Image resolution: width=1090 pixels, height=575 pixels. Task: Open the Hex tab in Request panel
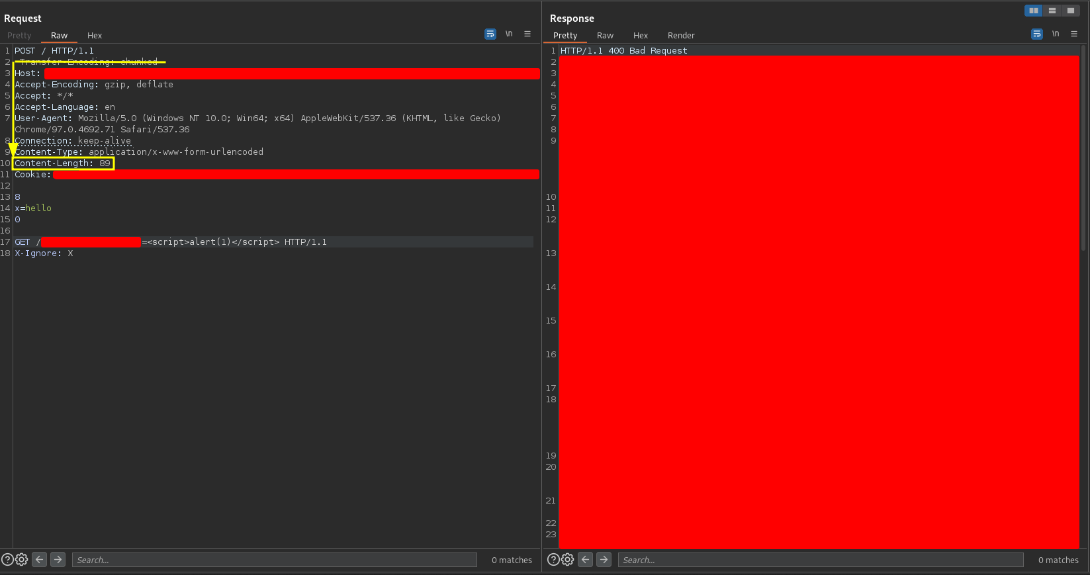point(95,36)
